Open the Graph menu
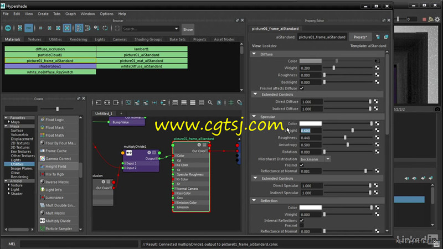The image size is (443, 249). coord(70,13)
